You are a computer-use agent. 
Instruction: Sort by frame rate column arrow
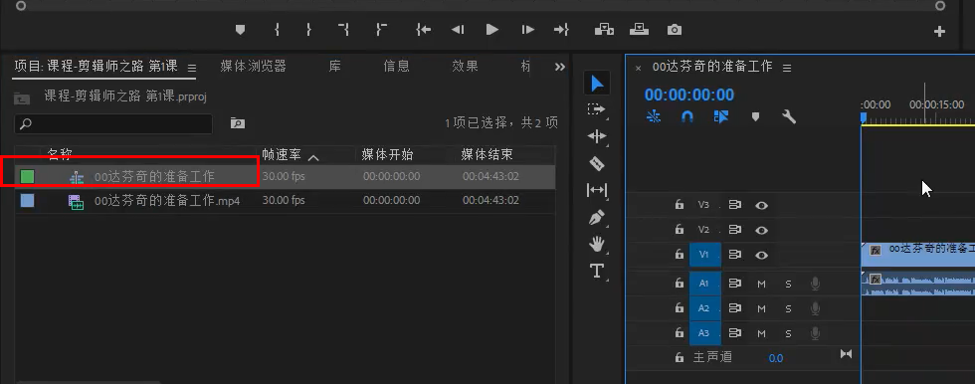pos(313,158)
